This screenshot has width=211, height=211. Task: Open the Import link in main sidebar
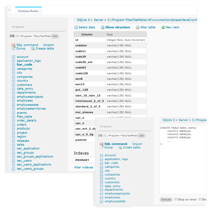click(49, 45)
